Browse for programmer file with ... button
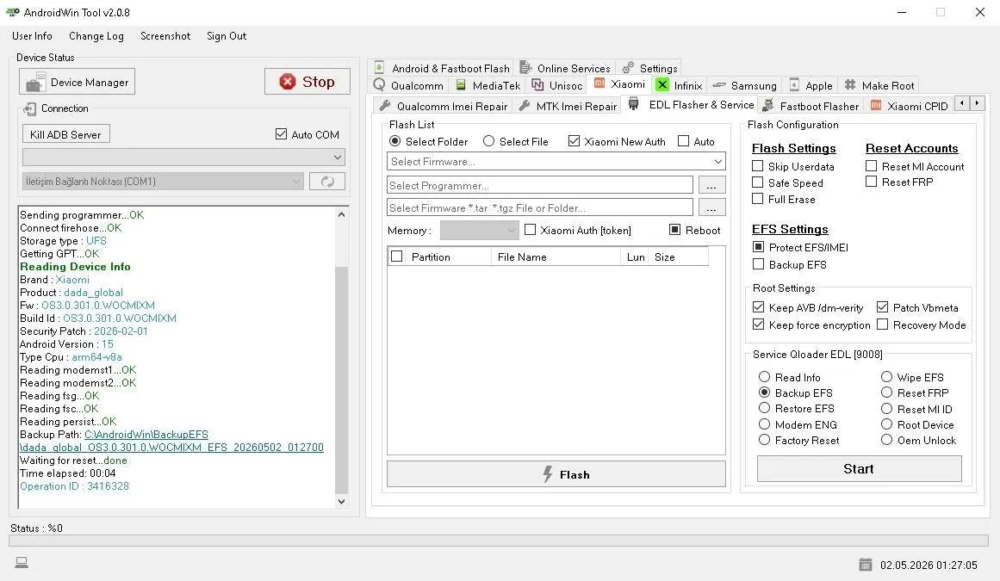The image size is (1000, 581). point(711,185)
